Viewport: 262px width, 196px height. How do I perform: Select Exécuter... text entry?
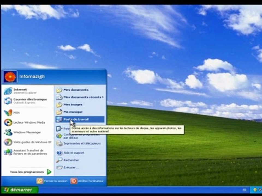coord(71,167)
